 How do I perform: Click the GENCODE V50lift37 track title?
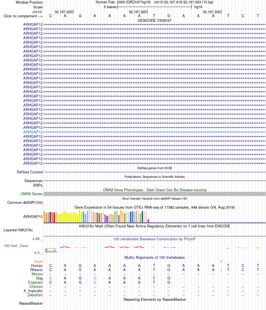click(x=155, y=20)
